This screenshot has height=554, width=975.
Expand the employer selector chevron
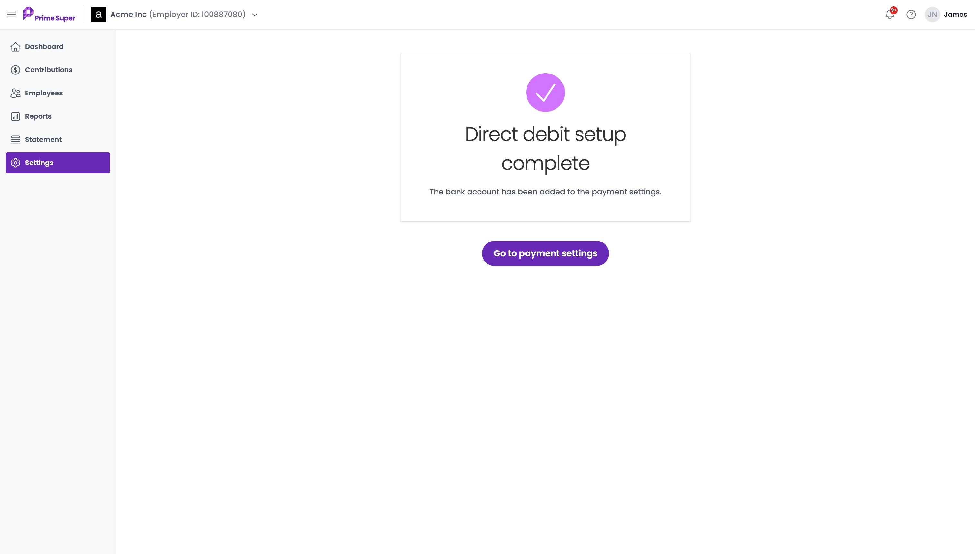tap(255, 15)
